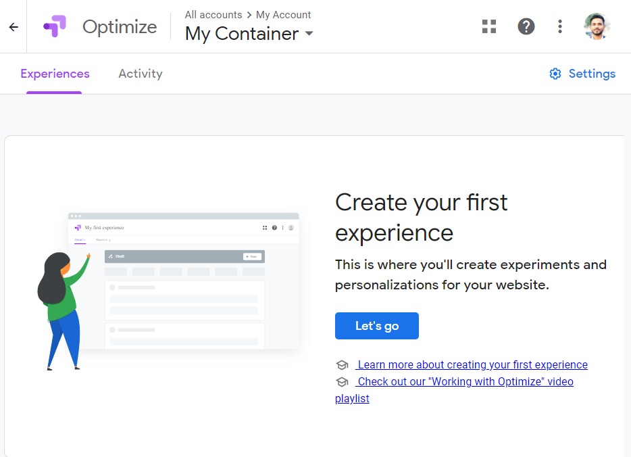Screen dimensions: 631x457
Task: Switch to the Activity tab
Action: [141, 74]
